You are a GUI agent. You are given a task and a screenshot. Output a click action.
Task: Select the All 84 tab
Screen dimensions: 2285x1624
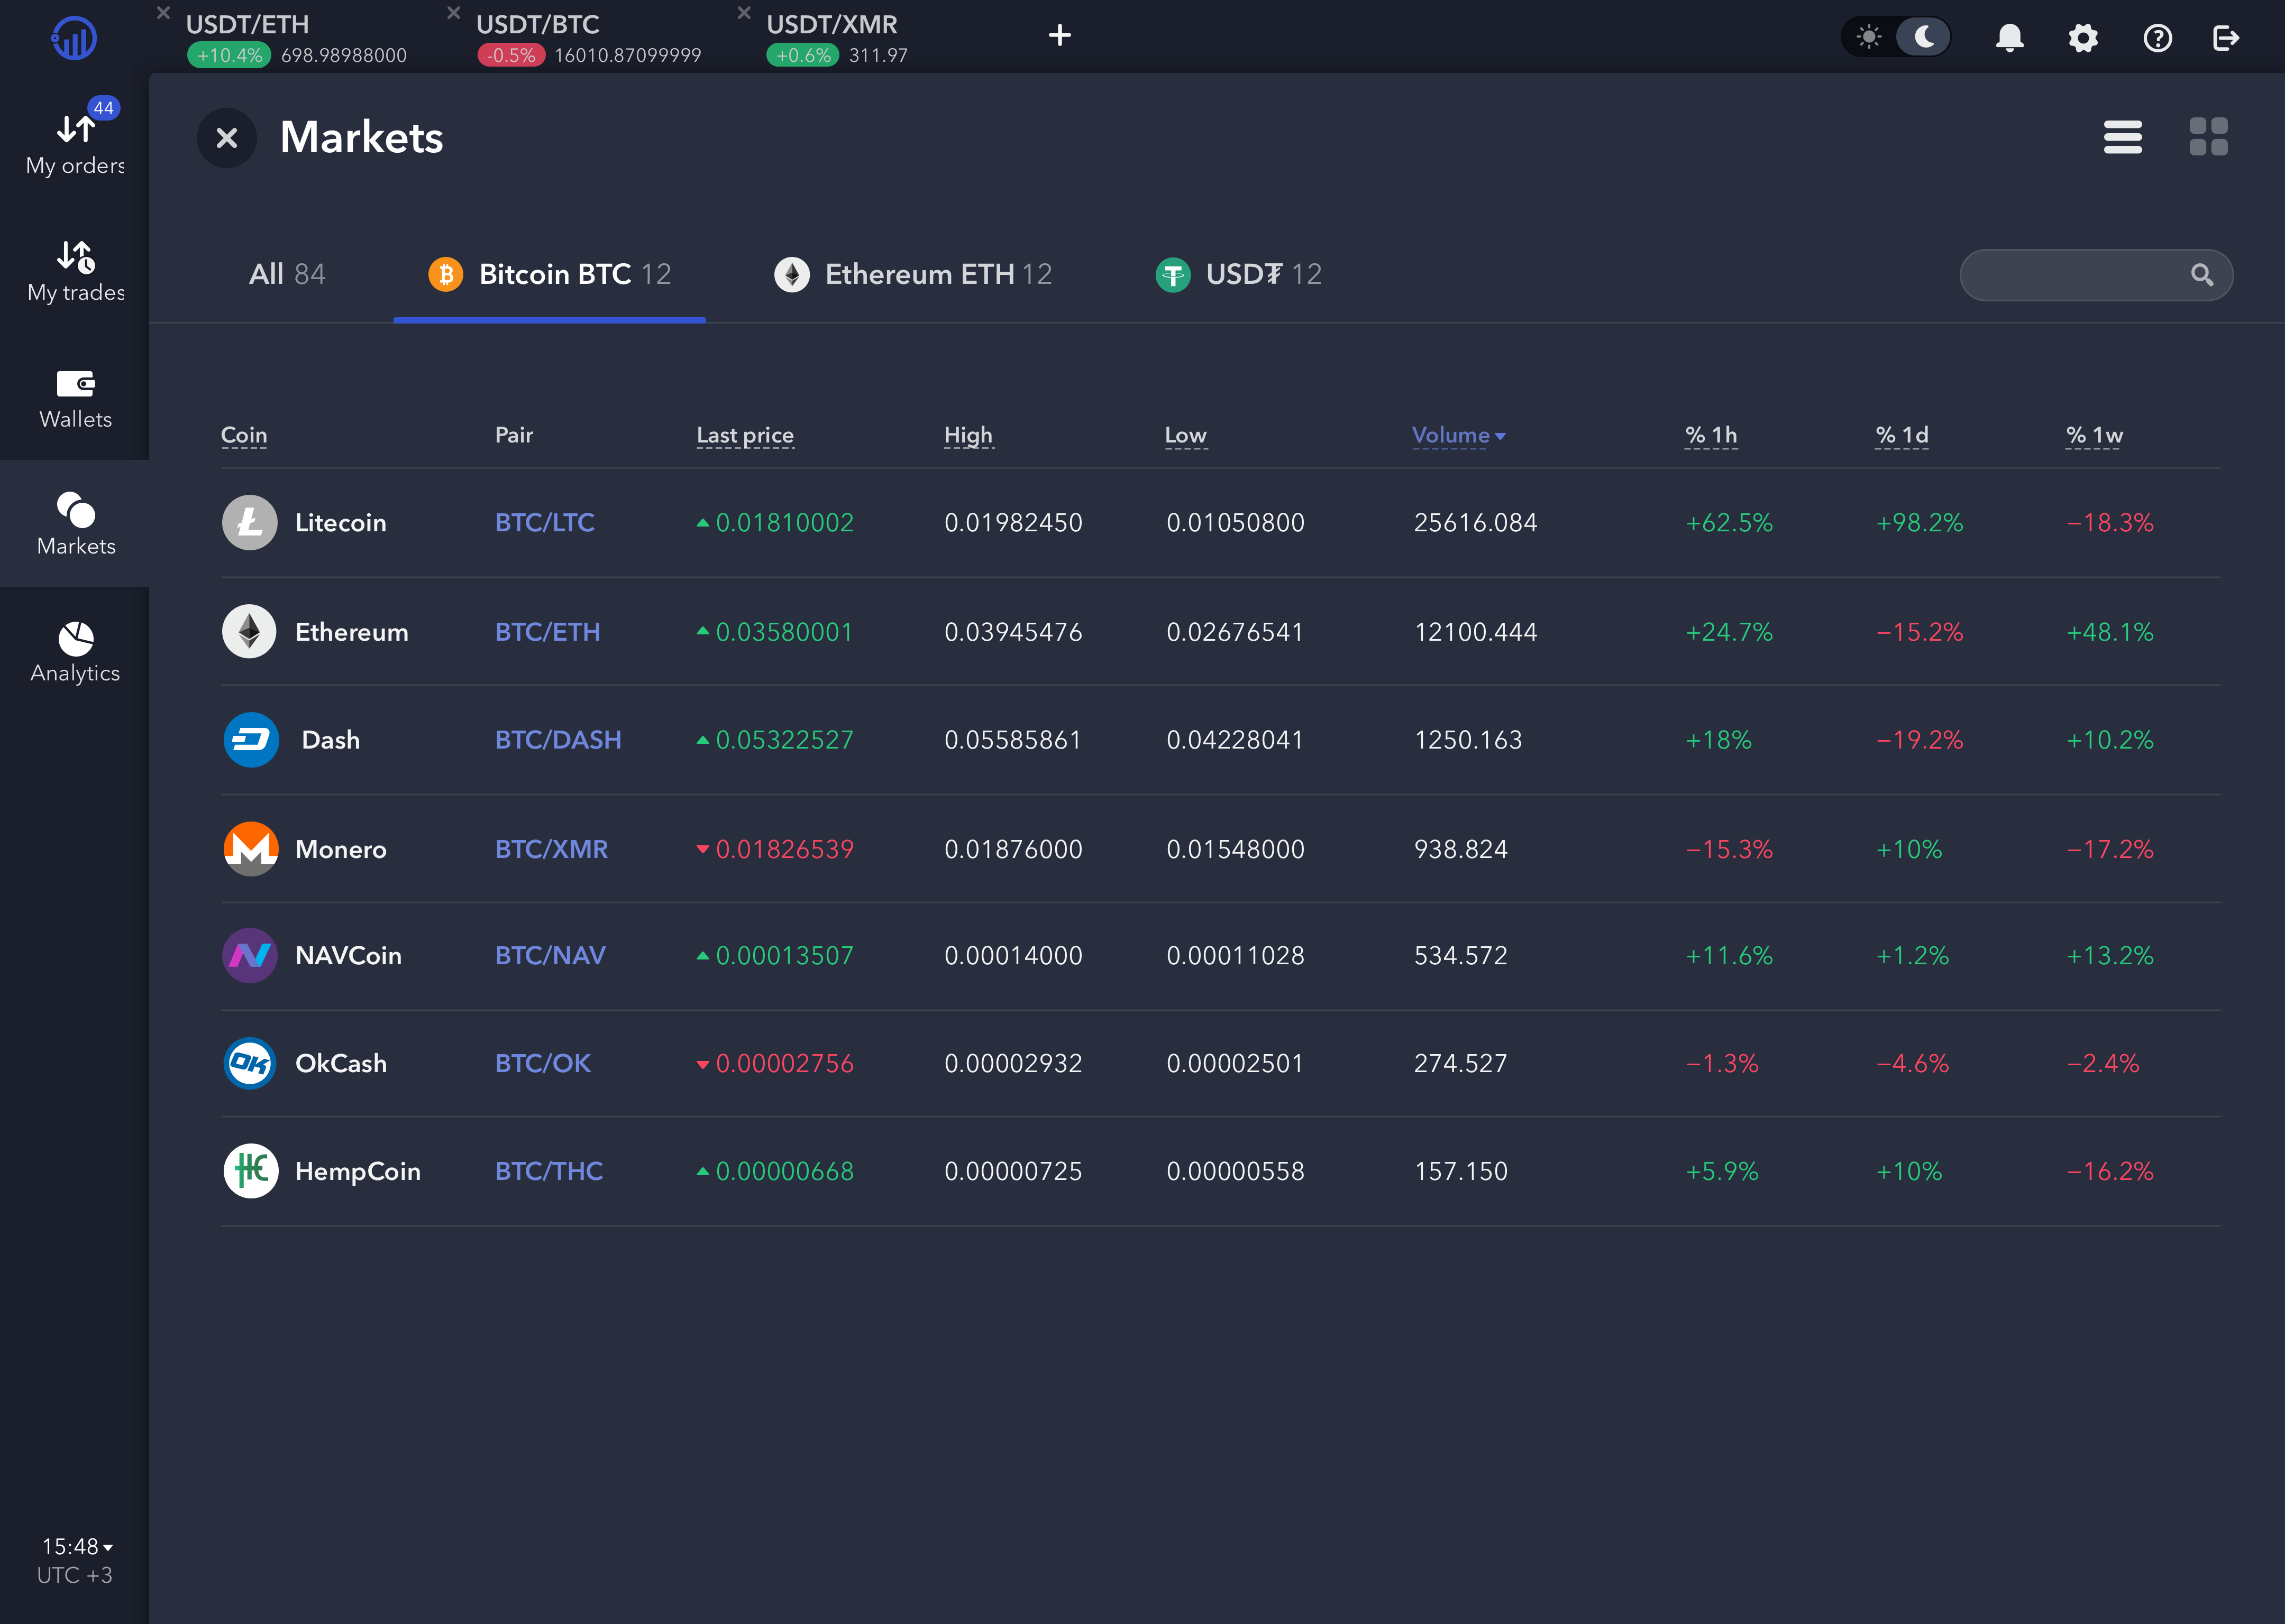click(287, 274)
